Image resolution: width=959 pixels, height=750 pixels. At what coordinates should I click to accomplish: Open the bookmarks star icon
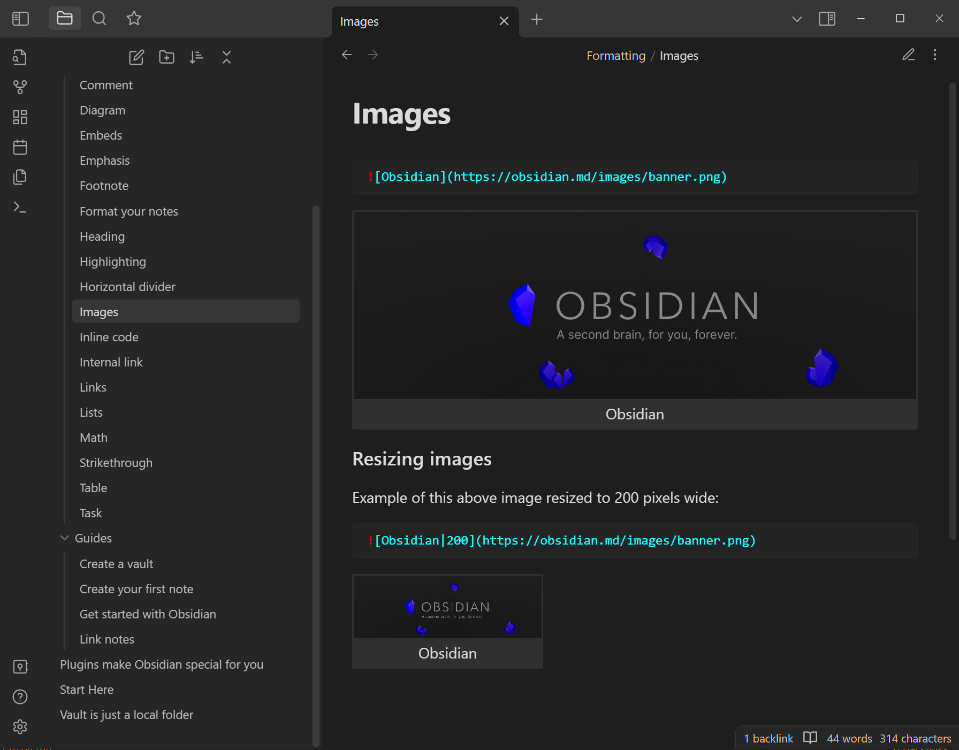point(134,19)
